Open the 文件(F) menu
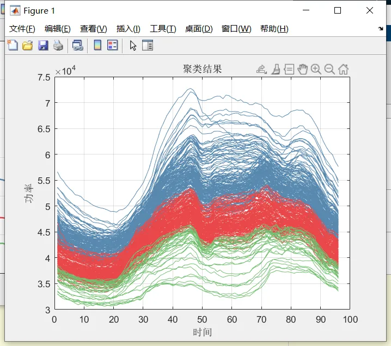Screen dimensions: 391x346 [22, 29]
